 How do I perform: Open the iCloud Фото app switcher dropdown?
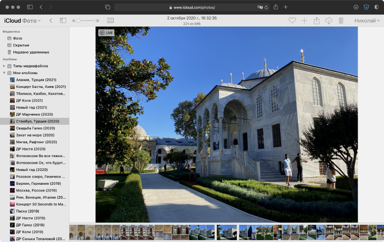[22, 21]
